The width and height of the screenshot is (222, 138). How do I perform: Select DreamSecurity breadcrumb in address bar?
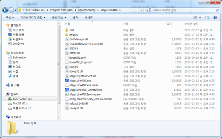[x=87, y=10]
